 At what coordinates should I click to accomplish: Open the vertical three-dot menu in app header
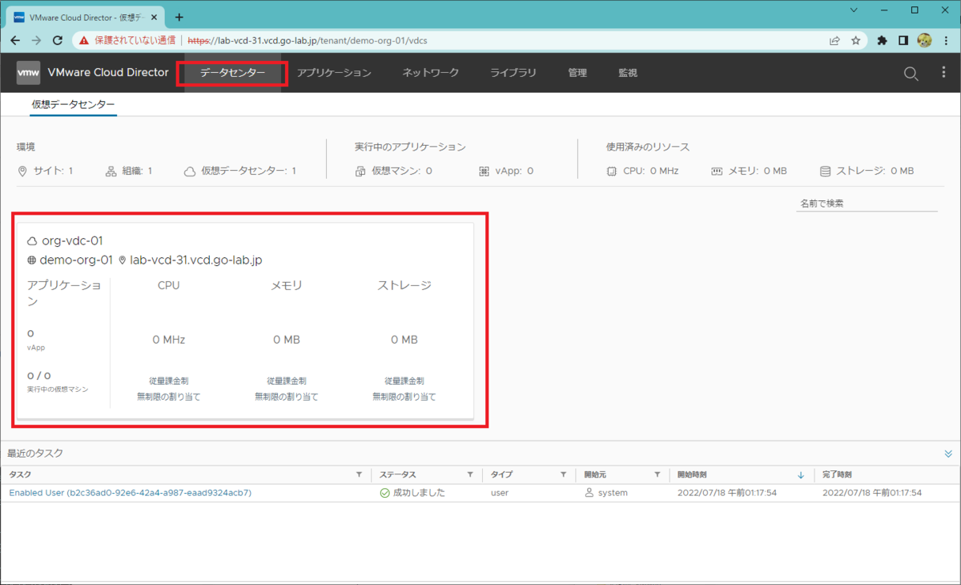pos(943,73)
